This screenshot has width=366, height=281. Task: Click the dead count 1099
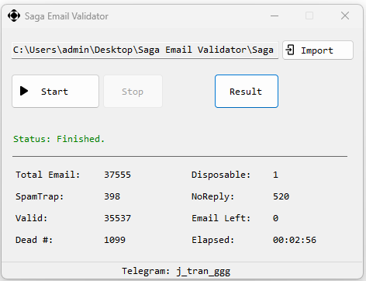[x=115, y=240]
